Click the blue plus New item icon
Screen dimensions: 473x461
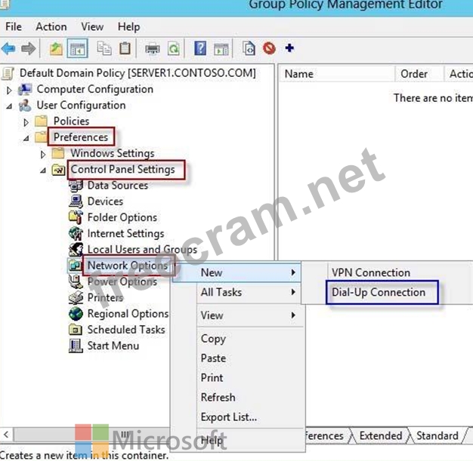click(x=289, y=48)
